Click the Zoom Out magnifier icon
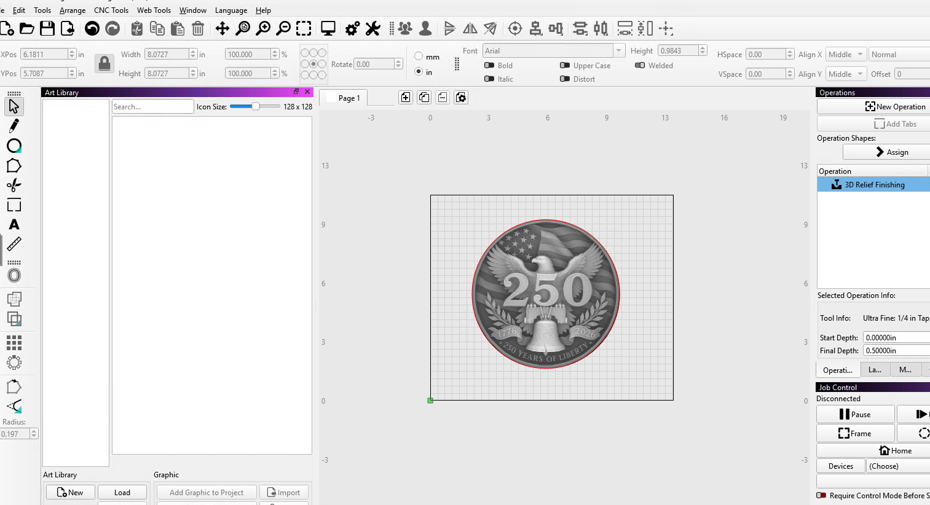The height and width of the screenshot is (505, 930). tap(283, 28)
